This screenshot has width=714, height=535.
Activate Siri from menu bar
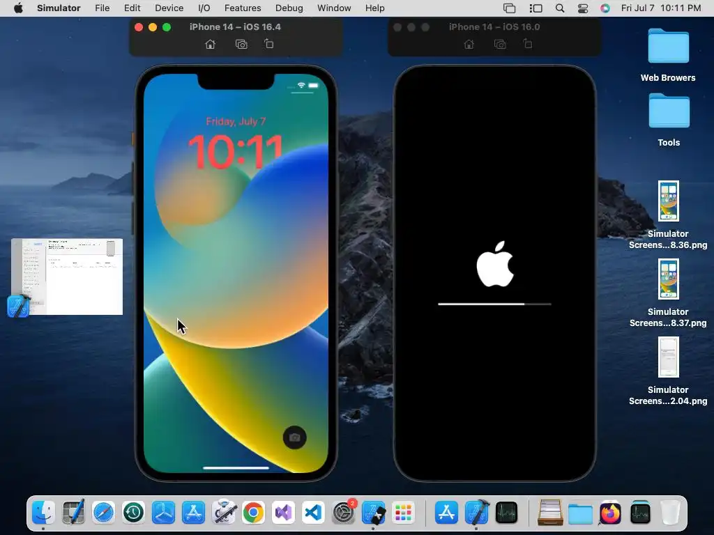point(605,8)
